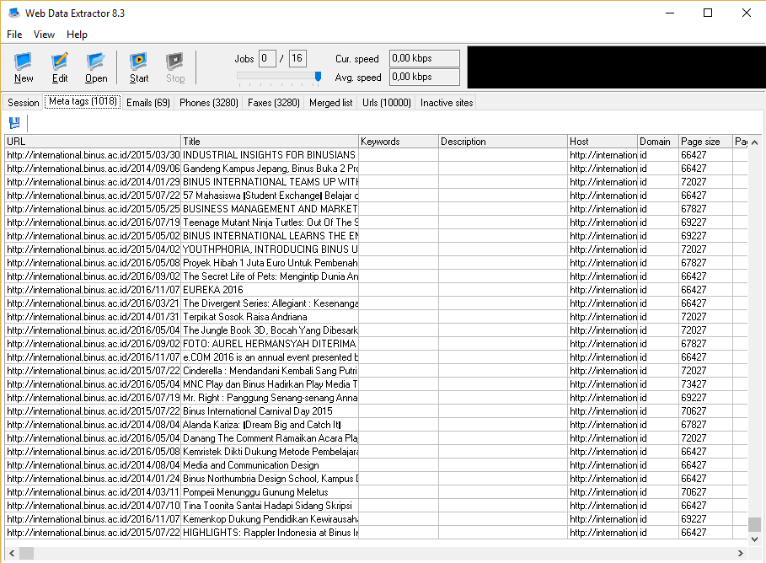Click the Jobs slider handle

tap(318, 76)
